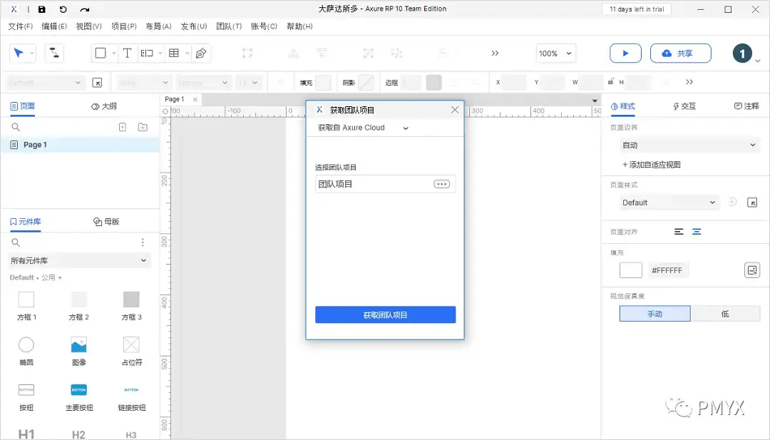Open the 团队(T) menu
Image resolution: width=770 pixels, height=440 pixels.
[230, 26]
